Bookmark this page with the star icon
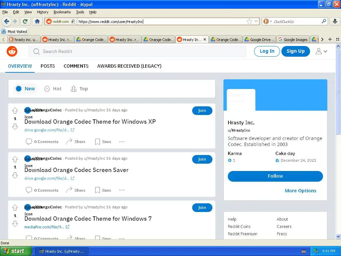Screen dimensions: 341x256 tap(249, 21)
